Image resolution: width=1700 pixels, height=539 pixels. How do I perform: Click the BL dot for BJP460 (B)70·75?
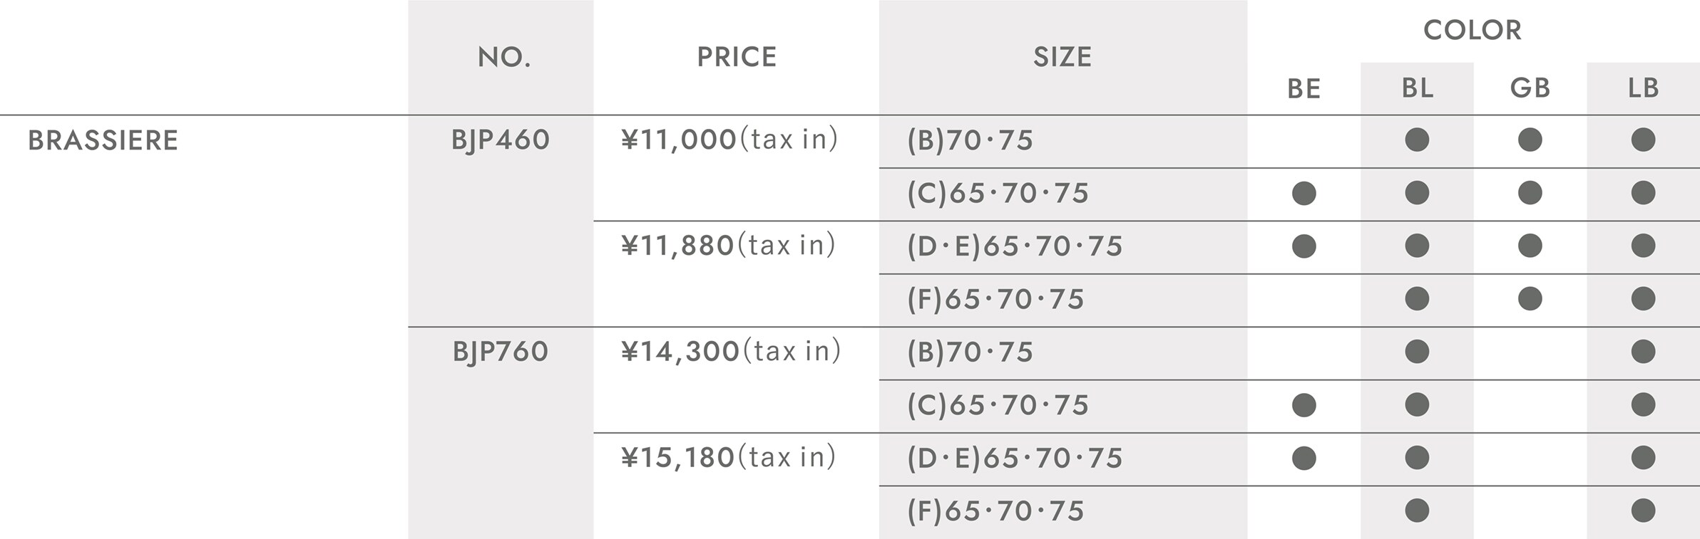[1417, 140]
